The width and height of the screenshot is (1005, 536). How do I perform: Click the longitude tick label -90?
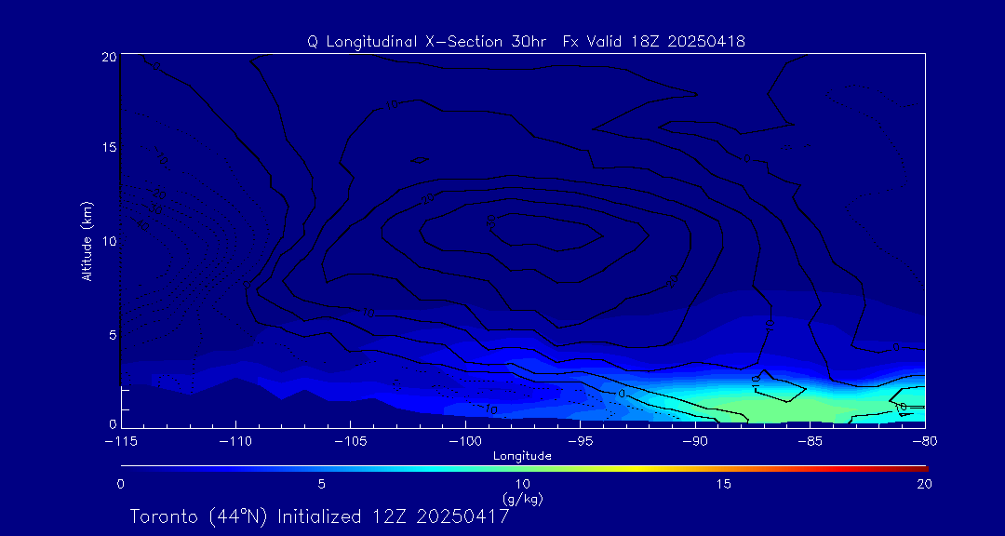click(695, 442)
